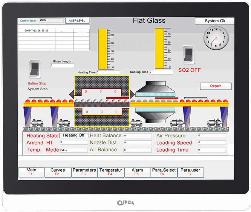Click the lower furnace heating chamber

(102, 117)
